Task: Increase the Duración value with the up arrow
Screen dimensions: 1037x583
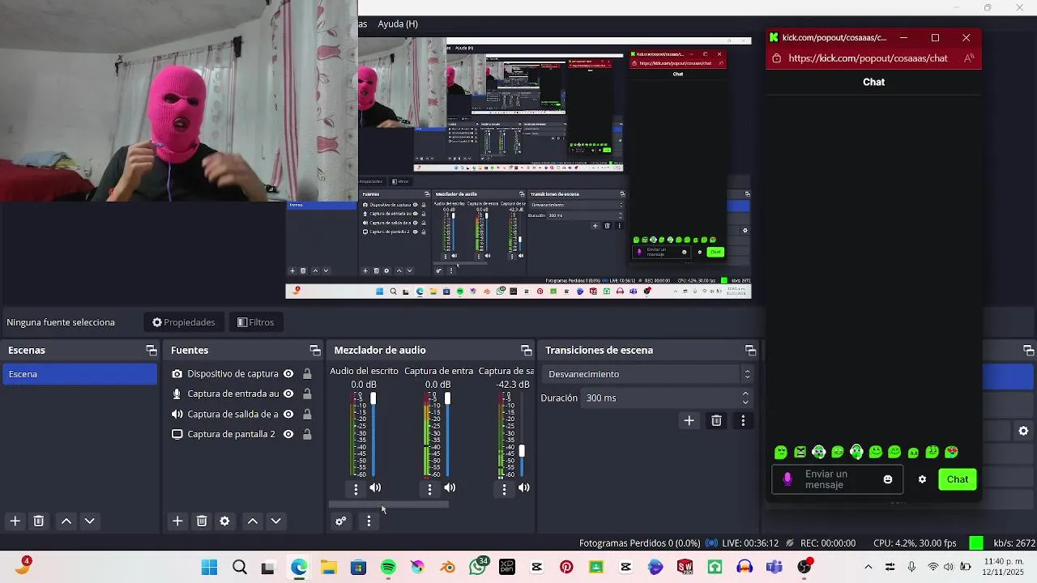Action: pos(745,394)
